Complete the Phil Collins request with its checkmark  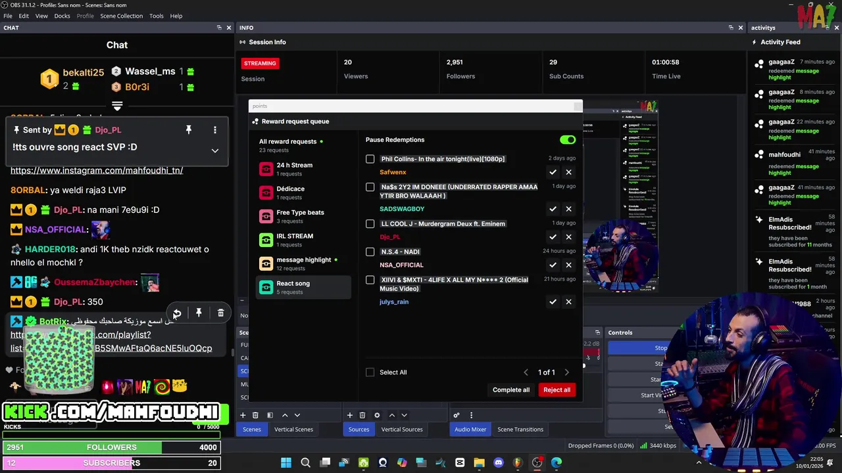tap(553, 172)
